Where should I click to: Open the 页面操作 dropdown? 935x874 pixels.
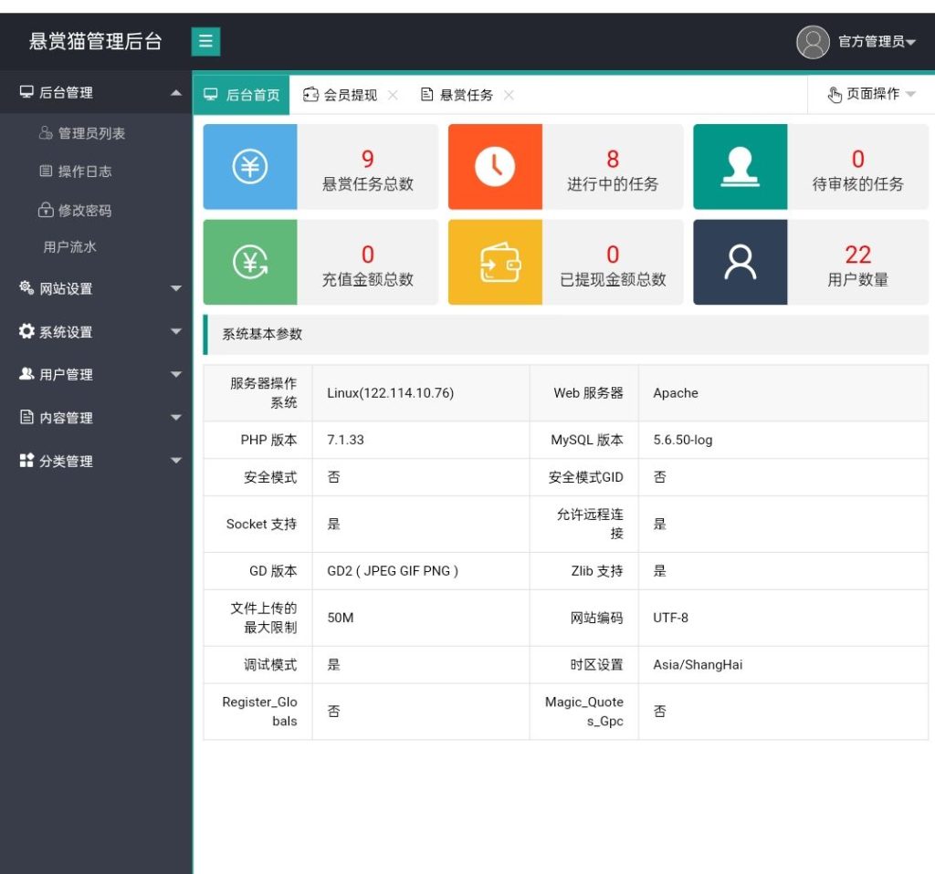[x=870, y=94]
